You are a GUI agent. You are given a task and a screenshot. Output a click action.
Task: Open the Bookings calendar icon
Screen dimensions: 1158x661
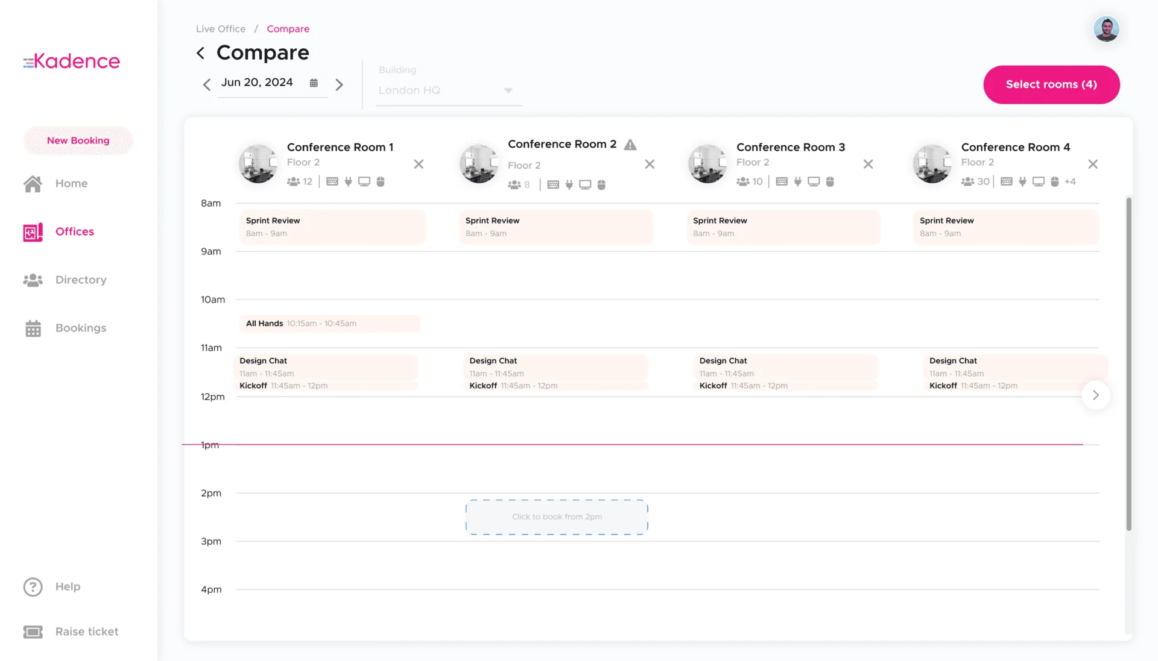33,328
